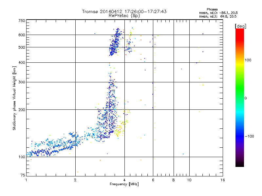Select the 'RwPretec (8p)' subtitle text

coord(124,16)
